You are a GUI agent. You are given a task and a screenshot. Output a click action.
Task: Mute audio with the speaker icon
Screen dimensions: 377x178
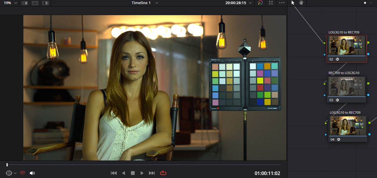click(32, 173)
